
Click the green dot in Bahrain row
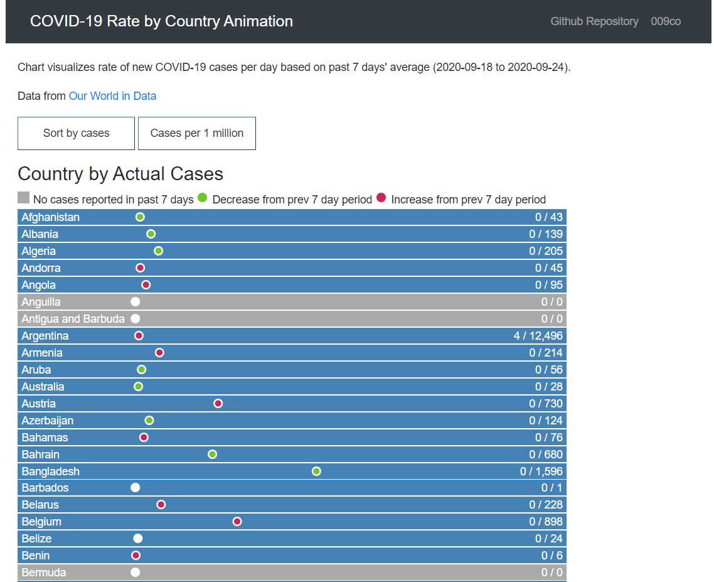(212, 454)
